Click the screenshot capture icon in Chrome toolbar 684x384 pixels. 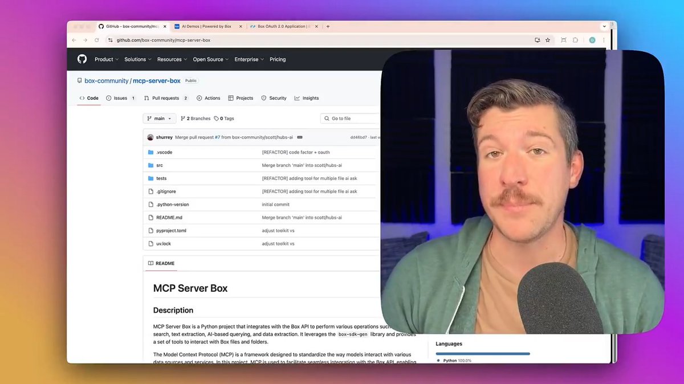(564, 40)
